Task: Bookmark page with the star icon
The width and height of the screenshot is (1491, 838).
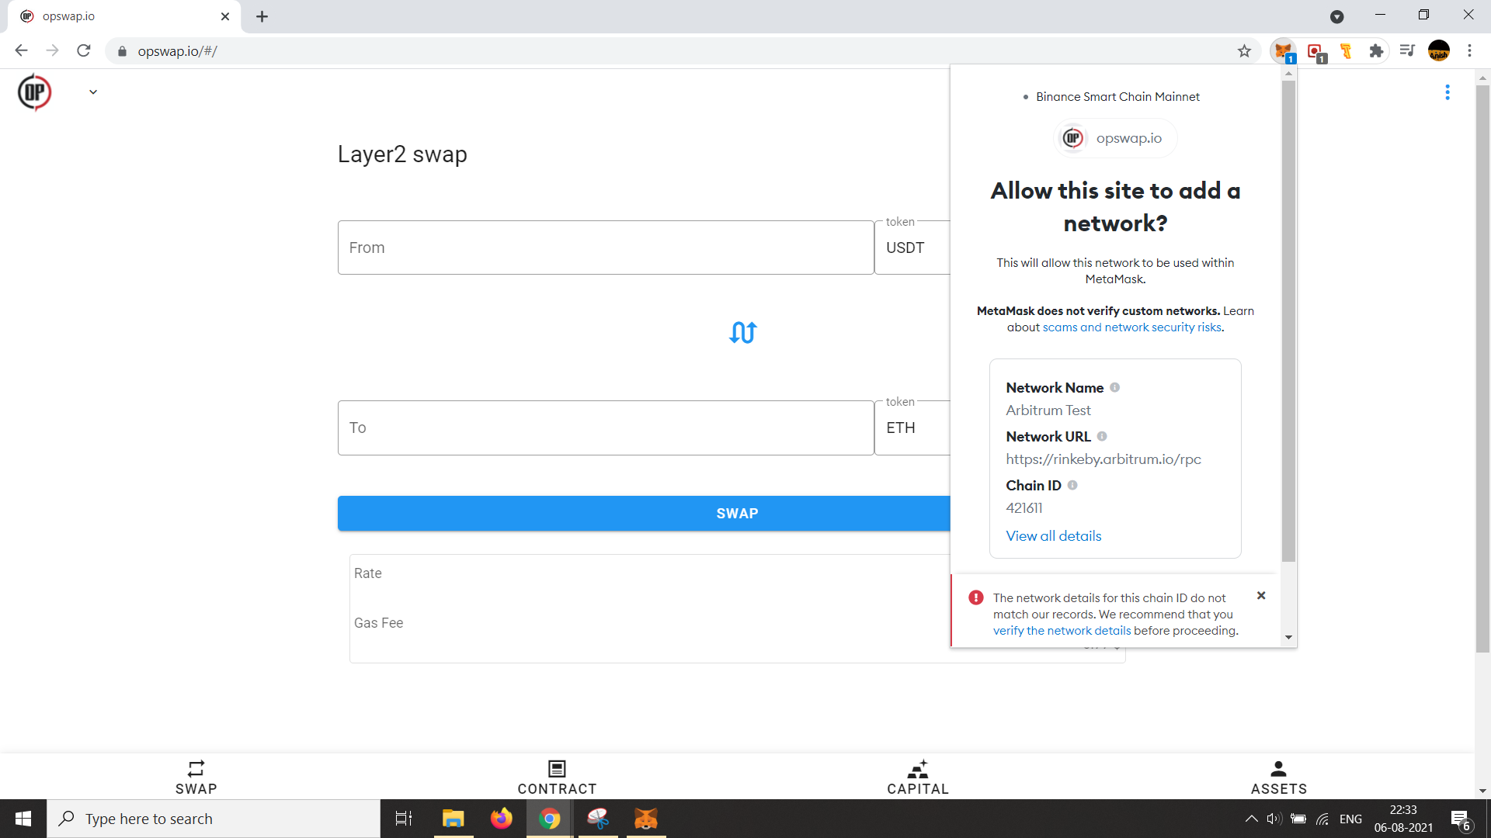Action: tap(1244, 51)
